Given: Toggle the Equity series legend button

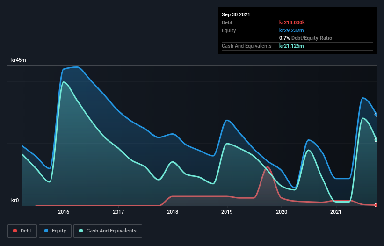Looking at the screenshot, I should tap(55, 231).
